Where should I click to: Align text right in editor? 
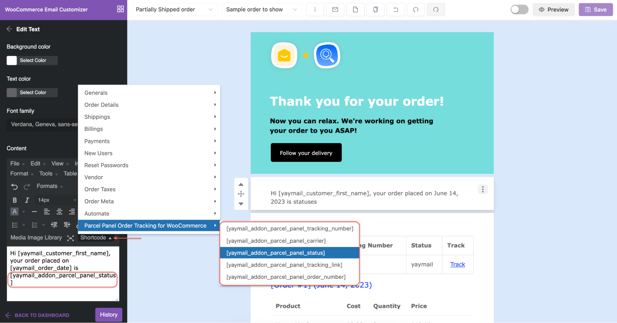72,212
